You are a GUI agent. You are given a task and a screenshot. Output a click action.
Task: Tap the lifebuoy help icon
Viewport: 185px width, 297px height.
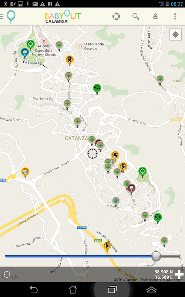116,16
